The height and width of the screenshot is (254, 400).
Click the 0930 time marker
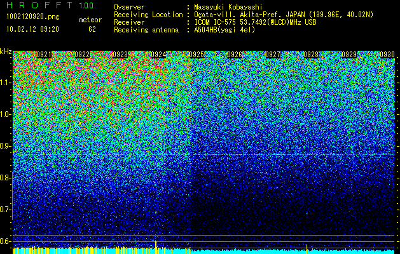[x=387, y=55]
